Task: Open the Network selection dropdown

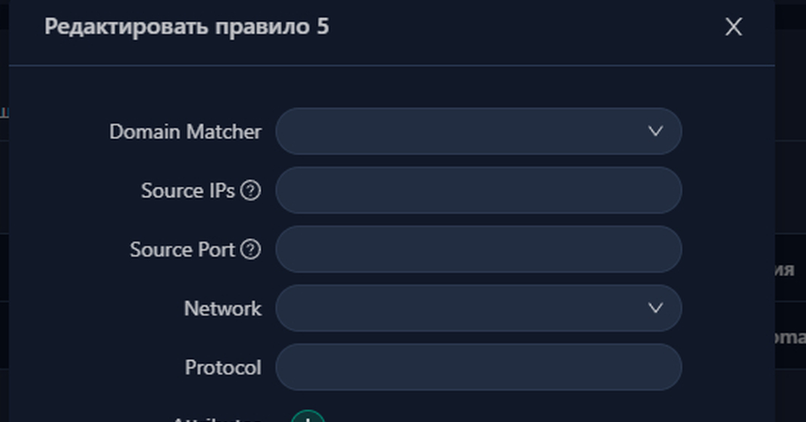Action: [x=478, y=308]
